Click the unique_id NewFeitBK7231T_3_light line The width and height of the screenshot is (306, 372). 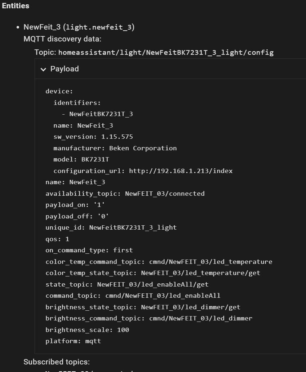point(111,227)
